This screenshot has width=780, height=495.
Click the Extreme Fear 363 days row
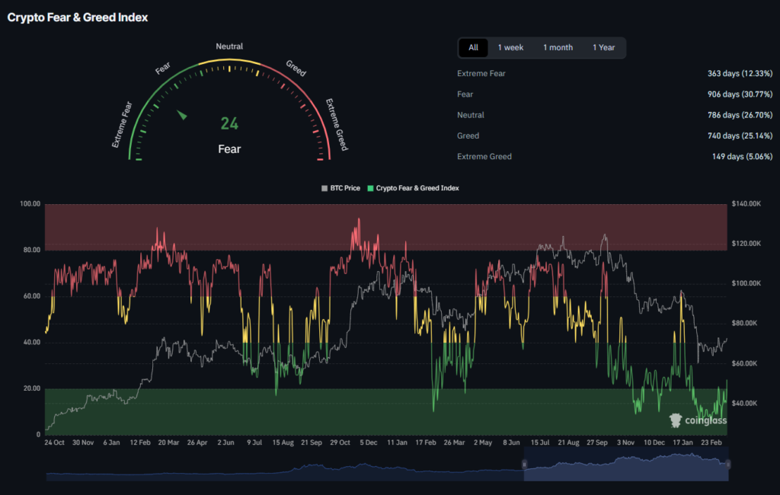[615, 74]
